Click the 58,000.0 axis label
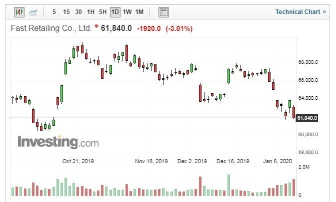336x202 pixels. click(x=308, y=153)
